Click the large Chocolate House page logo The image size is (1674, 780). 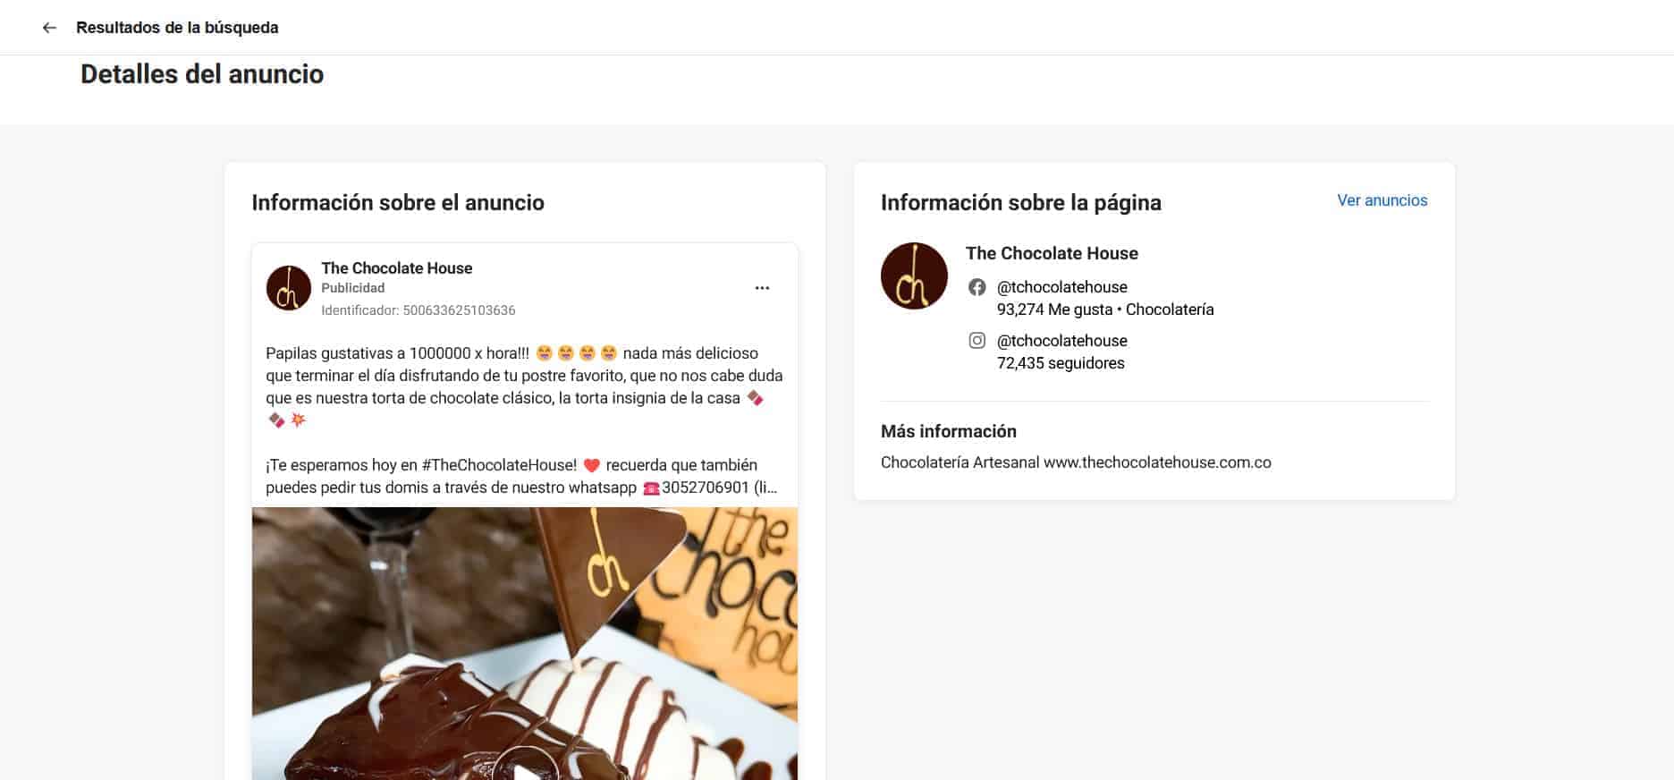click(914, 276)
